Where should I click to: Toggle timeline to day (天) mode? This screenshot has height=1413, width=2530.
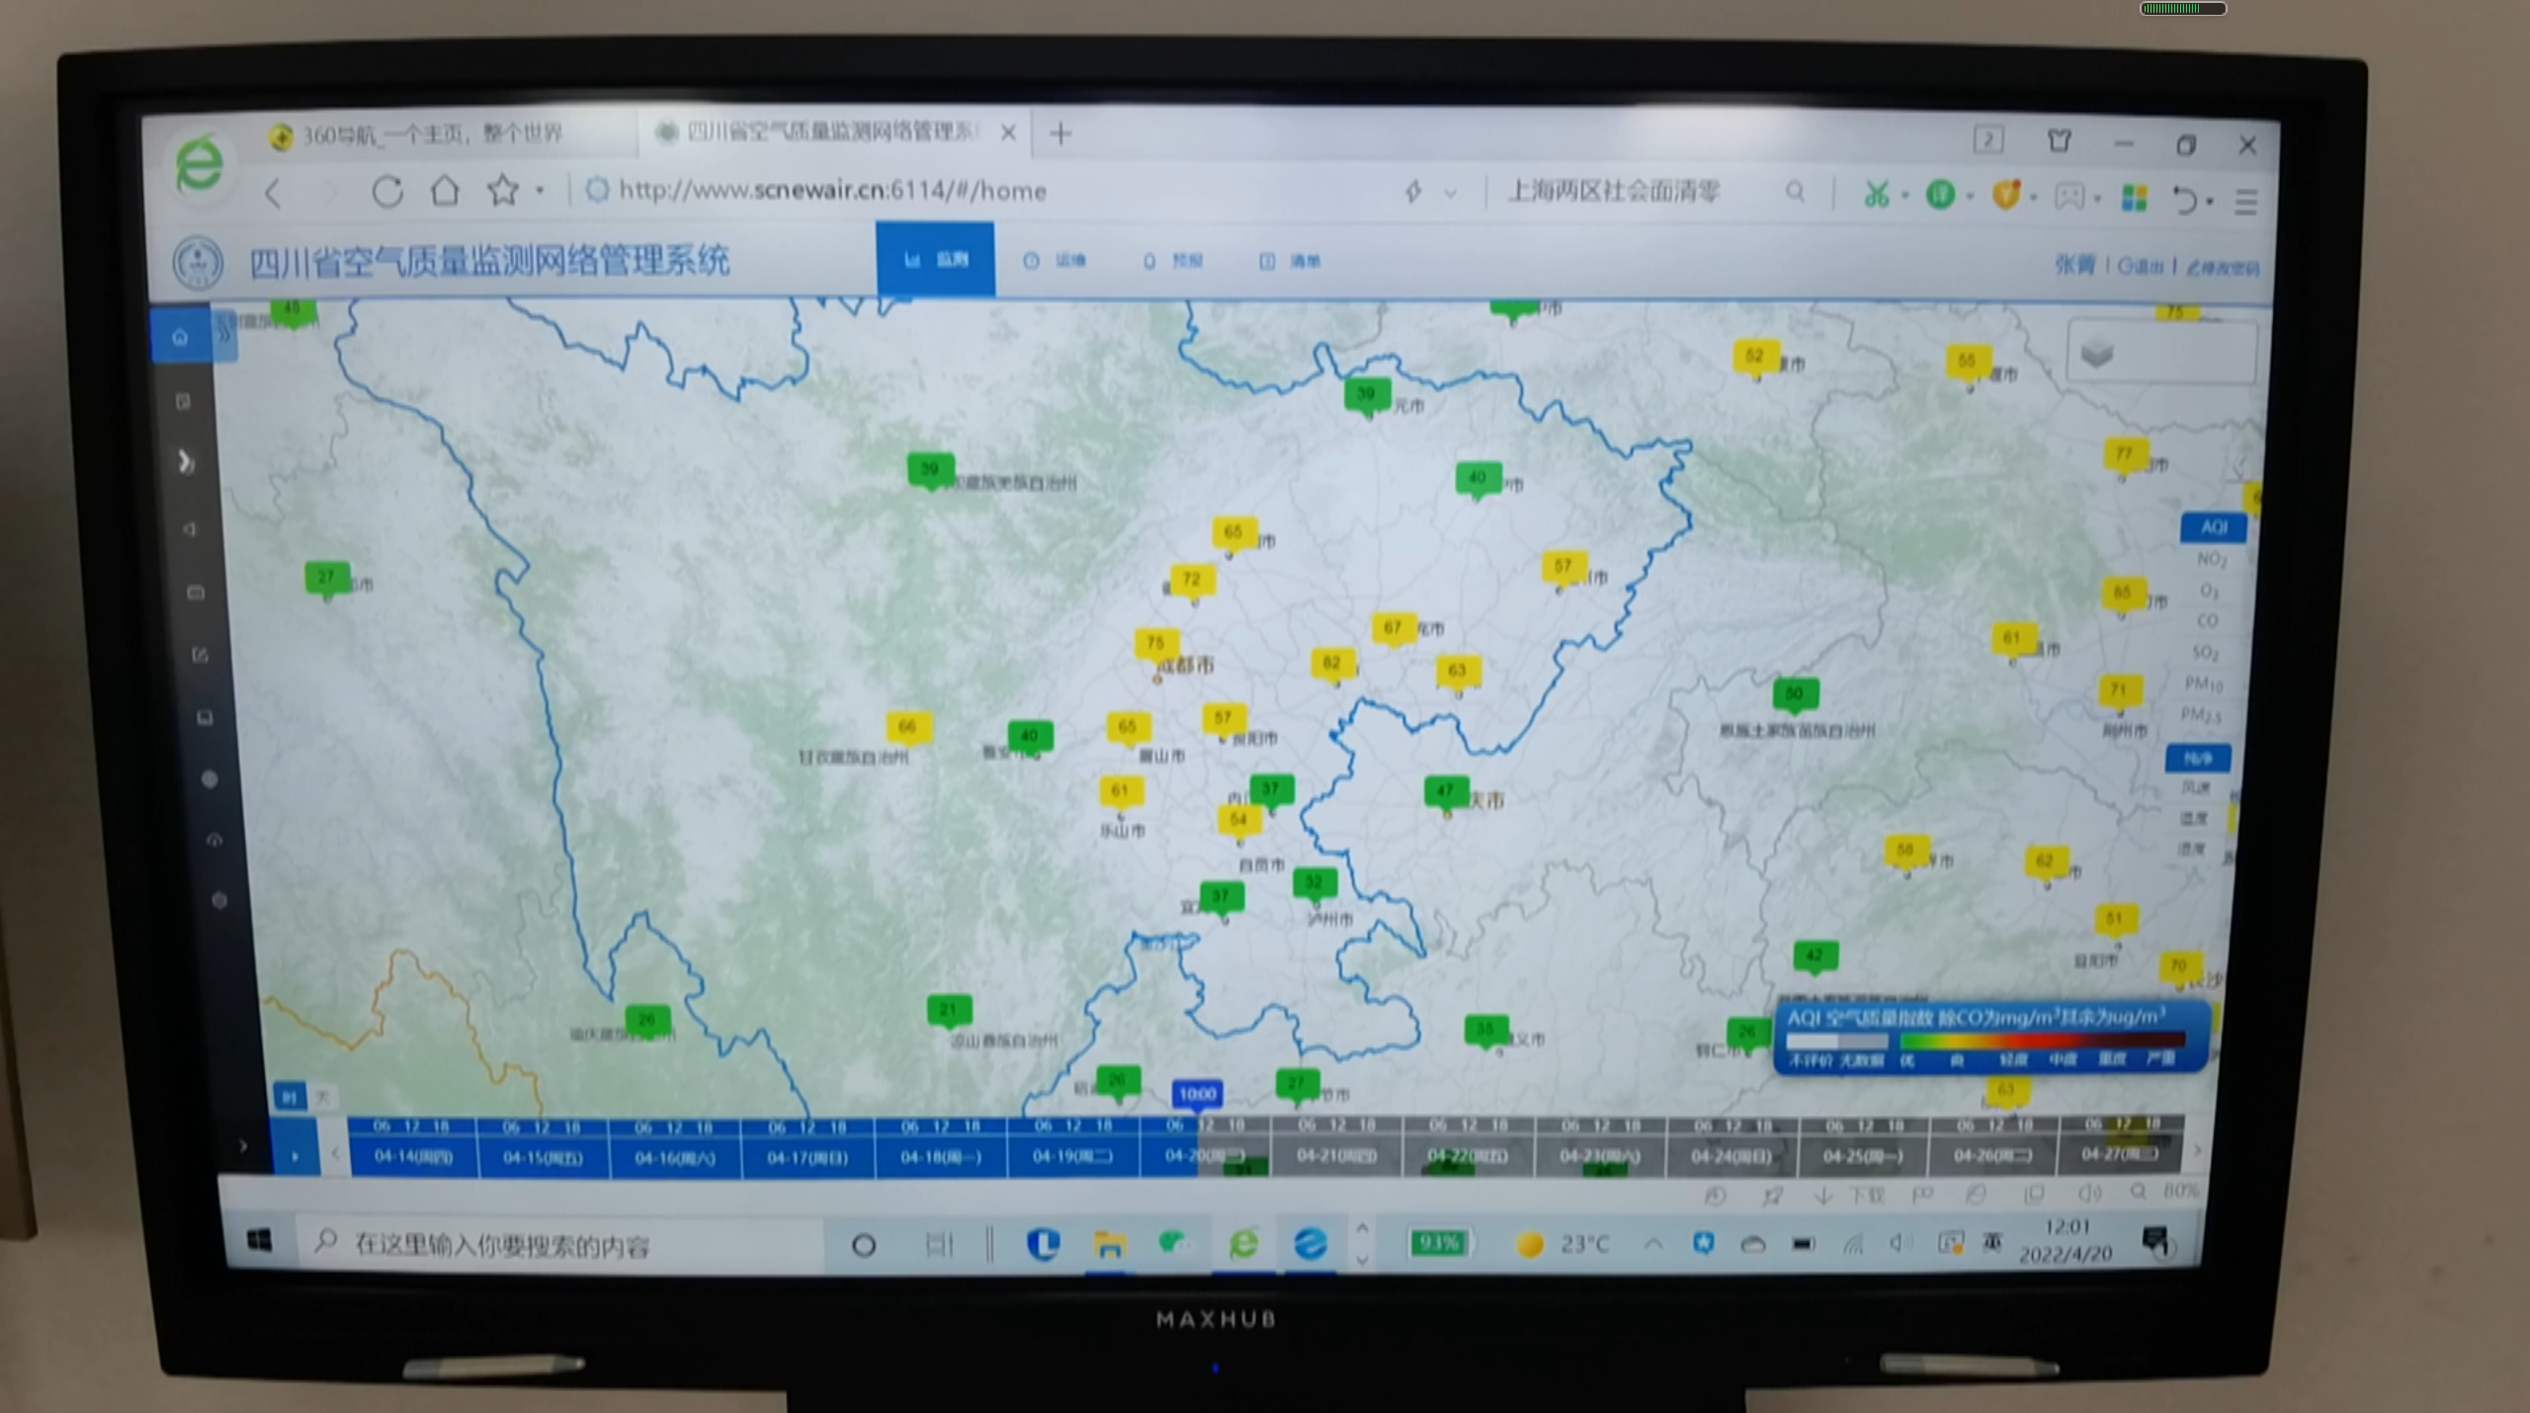coord(322,1097)
